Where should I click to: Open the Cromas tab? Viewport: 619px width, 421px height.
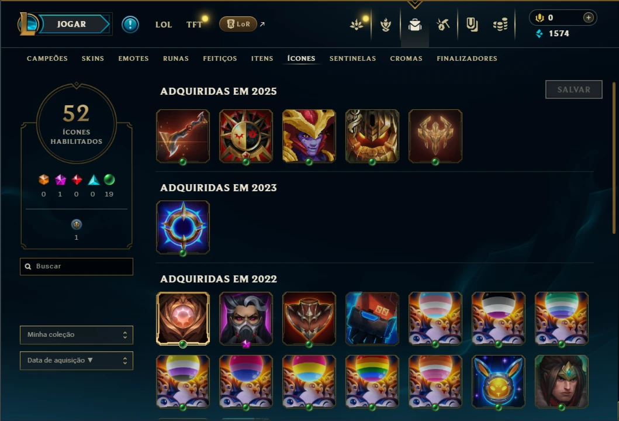point(406,58)
